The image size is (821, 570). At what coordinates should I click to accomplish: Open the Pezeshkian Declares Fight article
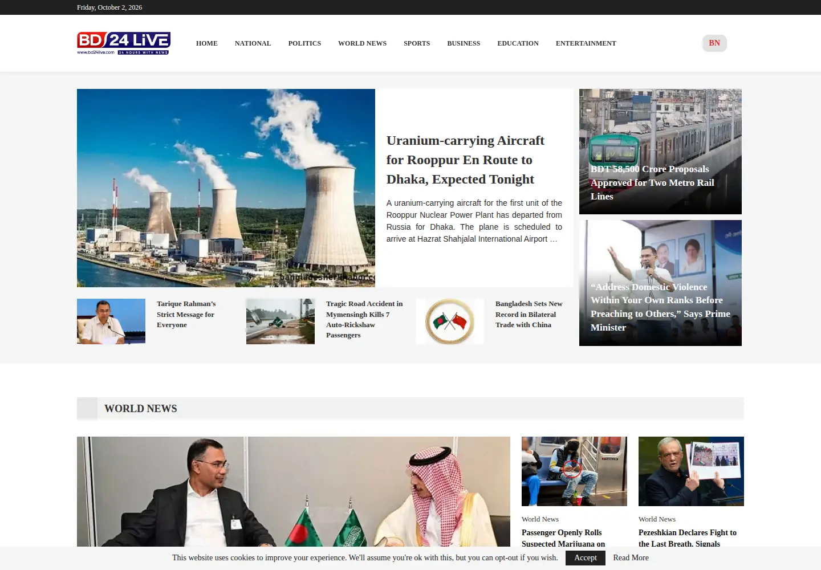(x=688, y=538)
